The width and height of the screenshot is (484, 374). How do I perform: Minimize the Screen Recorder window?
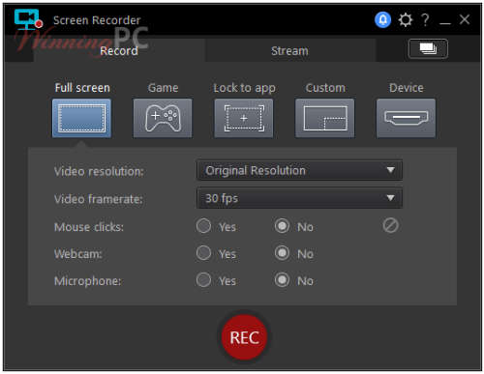(x=445, y=23)
